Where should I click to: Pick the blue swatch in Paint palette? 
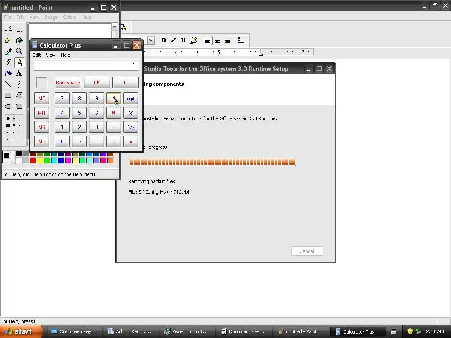[61, 160]
